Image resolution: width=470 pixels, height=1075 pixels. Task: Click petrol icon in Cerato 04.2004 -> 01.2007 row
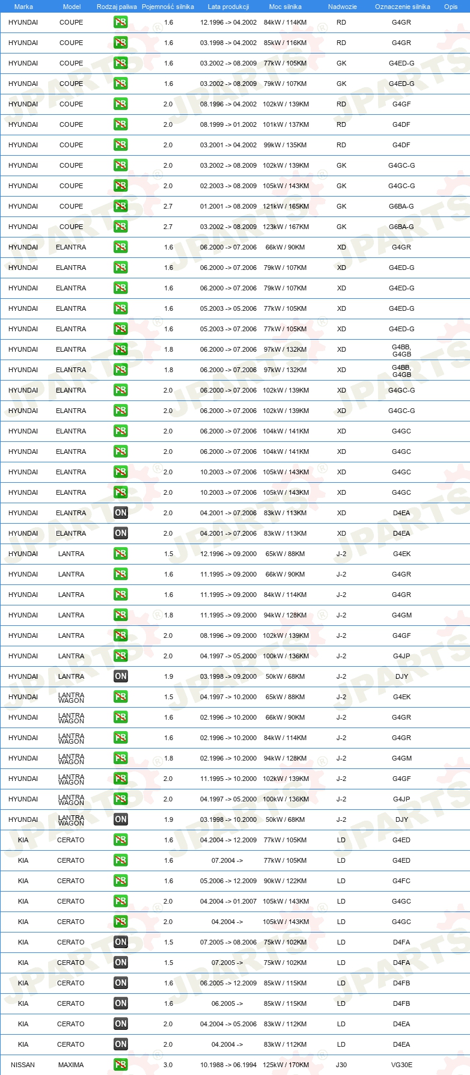[121, 901]
